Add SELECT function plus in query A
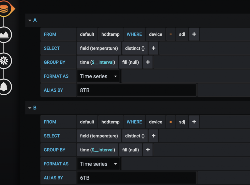Viewport: 250px width, 185px height. [153, 48]
